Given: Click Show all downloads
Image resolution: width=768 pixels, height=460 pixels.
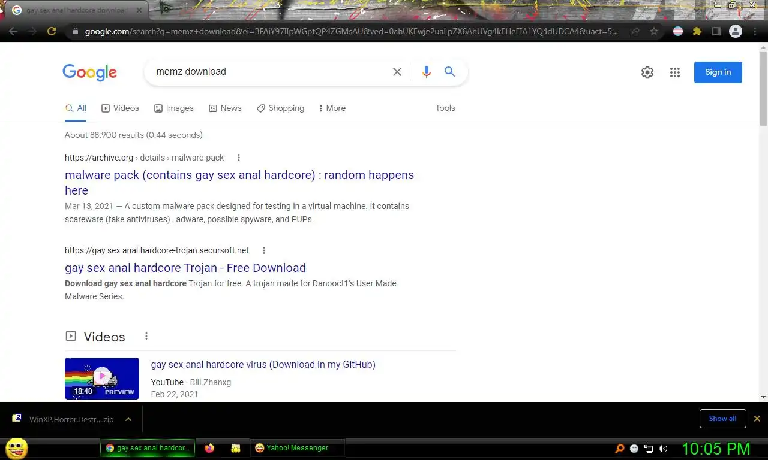Looking at the screenshot, I should [x=722, y=419].
